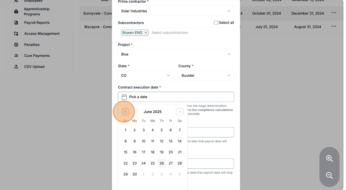This screenshot has height=190, width=346.
Task: Go to Access Management in the sidebar
Action: (42, 34)
